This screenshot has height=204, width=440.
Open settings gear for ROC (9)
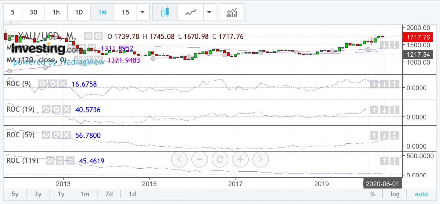(x=53, y=84)
